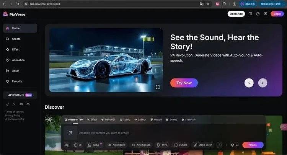
Task: Click the image upload box
Action: 70,133
